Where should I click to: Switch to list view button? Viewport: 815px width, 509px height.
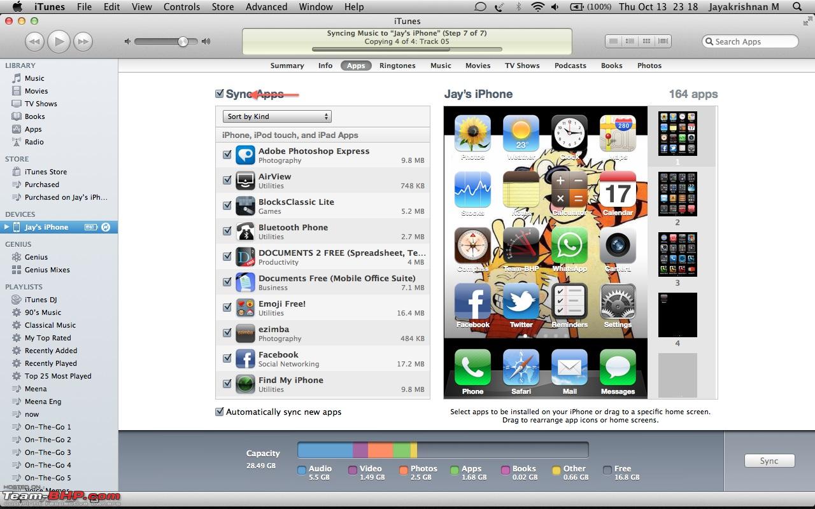613,41
